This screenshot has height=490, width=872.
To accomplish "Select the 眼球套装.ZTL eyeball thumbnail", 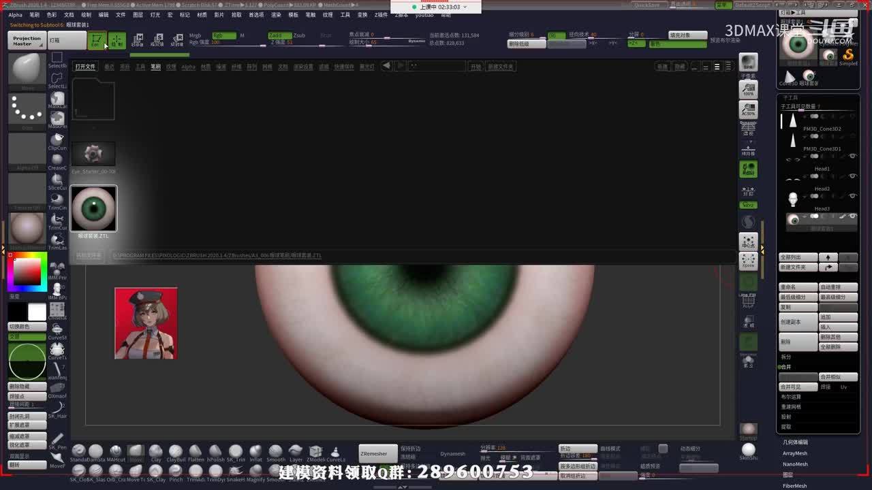I will point(93,209).
